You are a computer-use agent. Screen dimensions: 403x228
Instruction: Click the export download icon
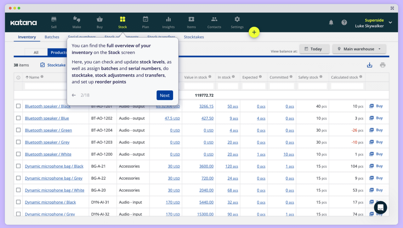pos(369,65)
